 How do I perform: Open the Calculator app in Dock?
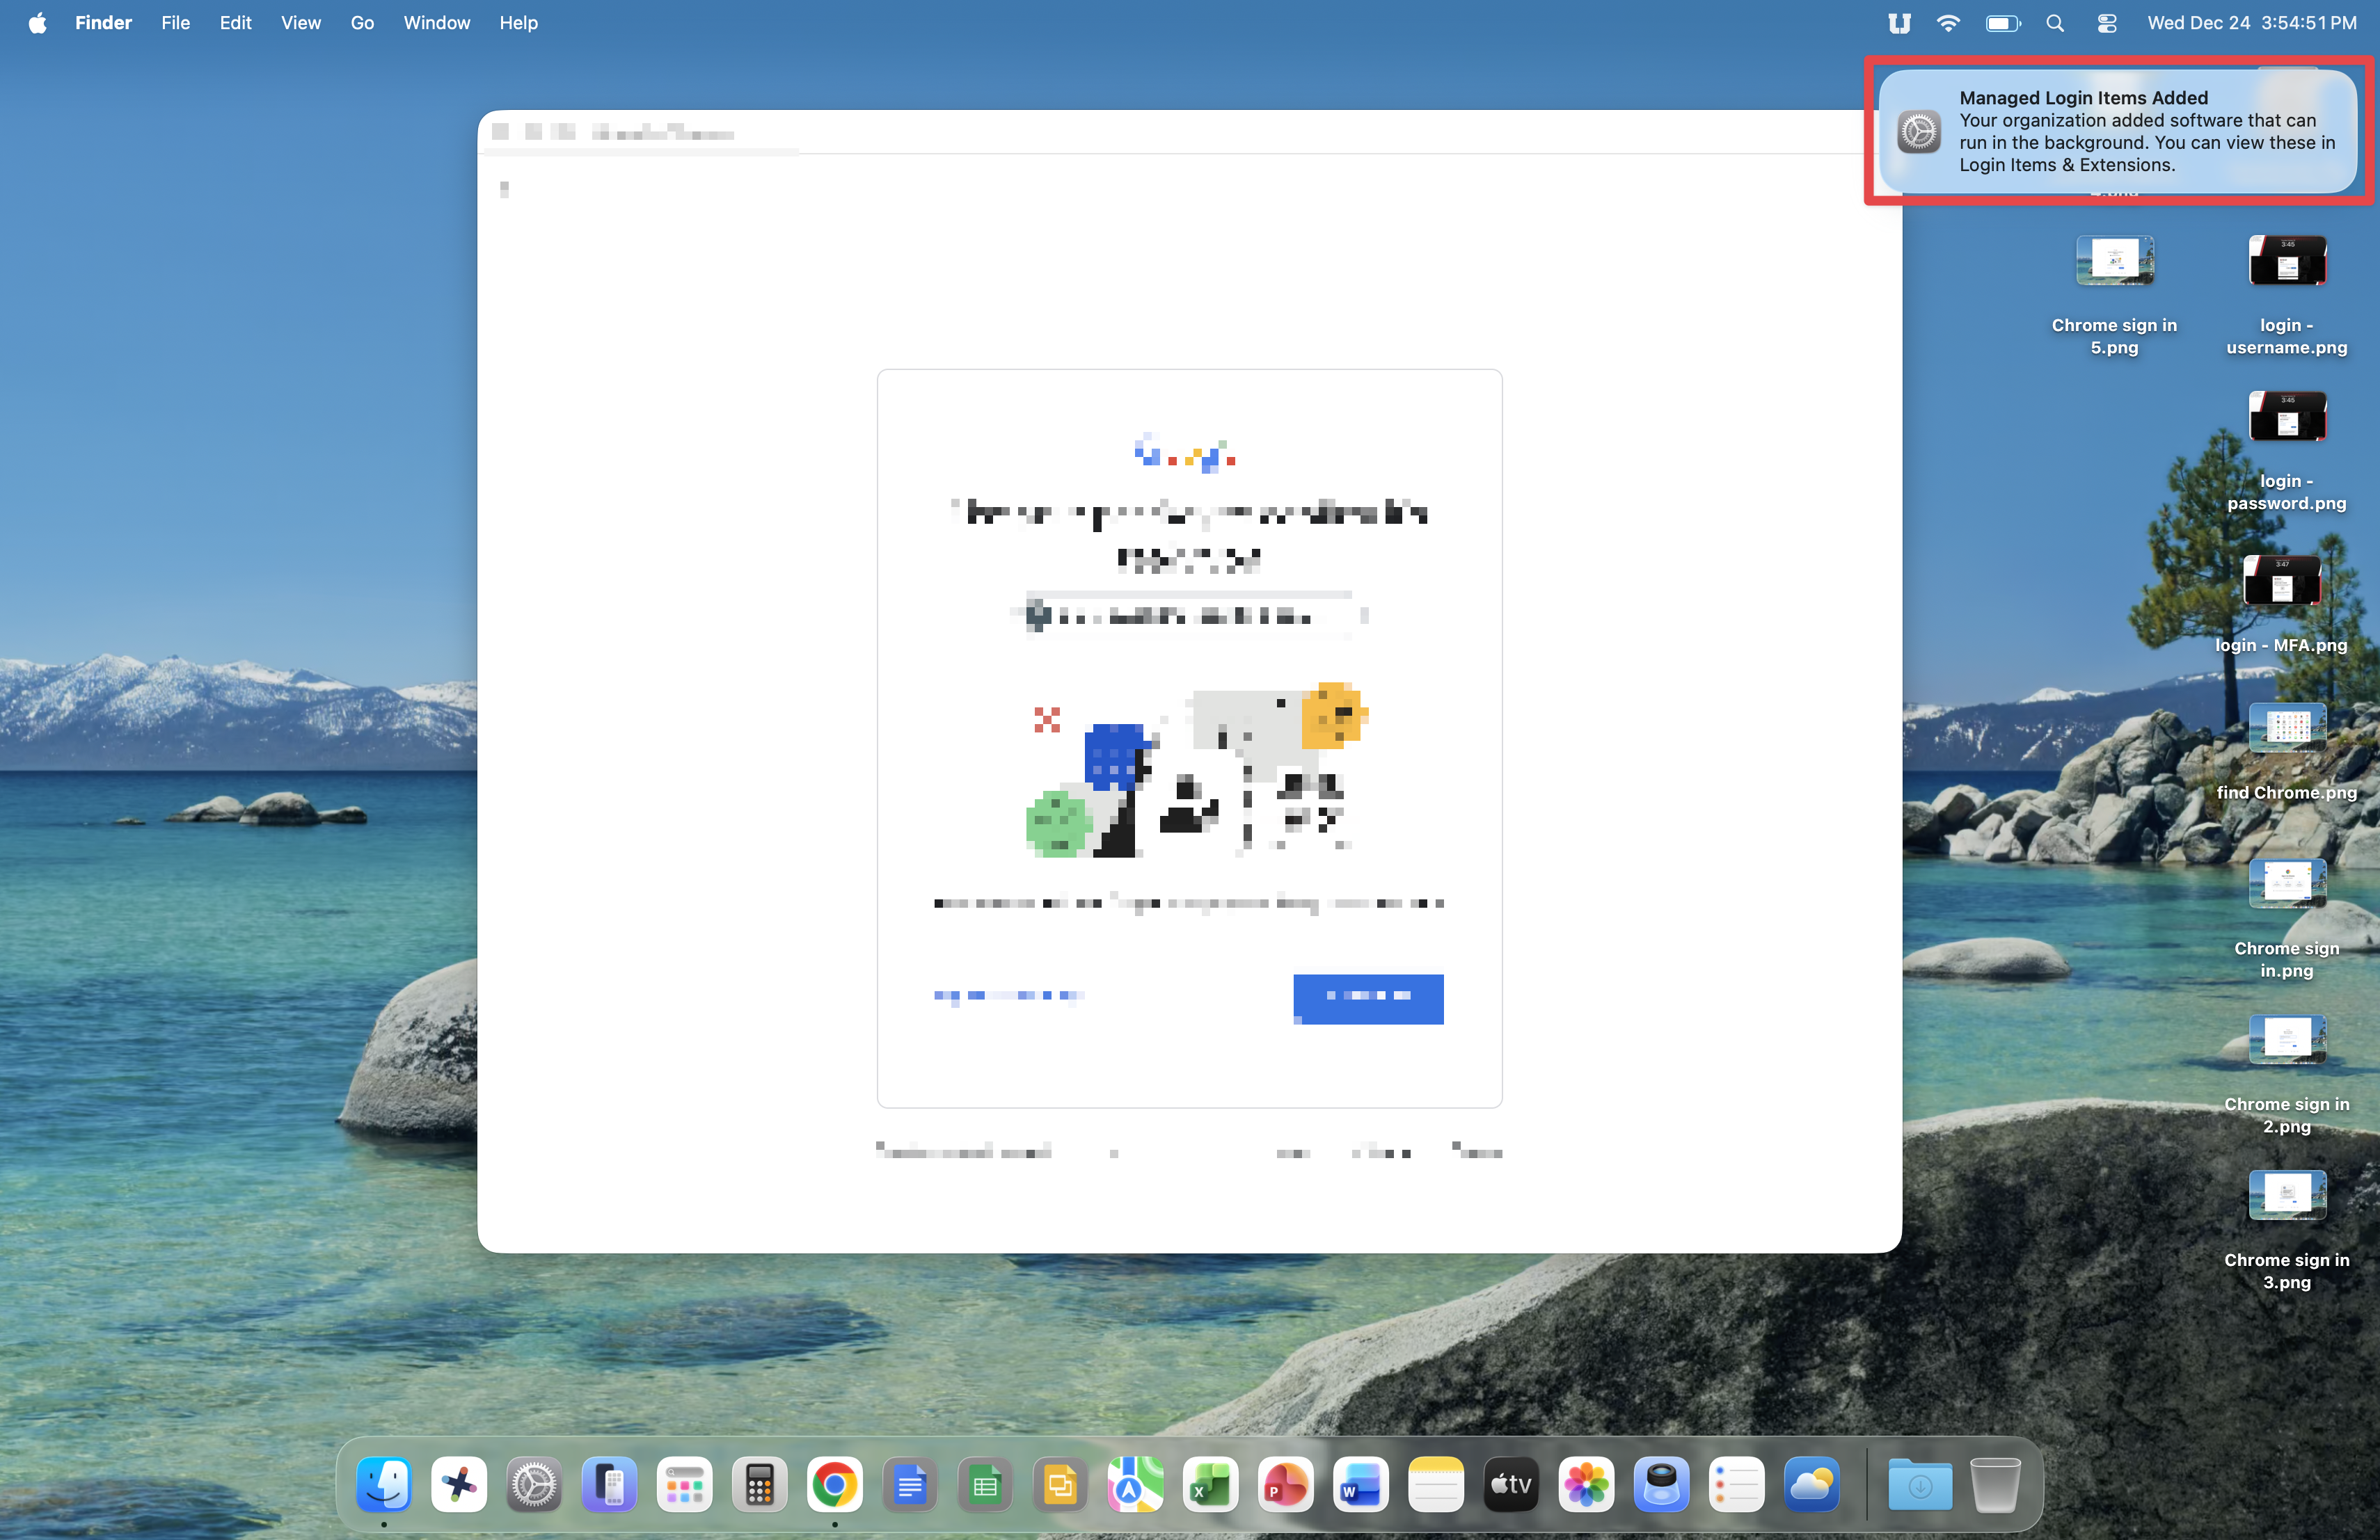pos(759,1485)
